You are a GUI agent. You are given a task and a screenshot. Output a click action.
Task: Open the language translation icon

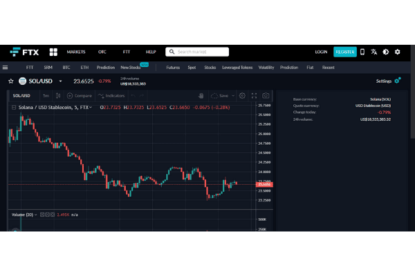(x=374, y=52)
